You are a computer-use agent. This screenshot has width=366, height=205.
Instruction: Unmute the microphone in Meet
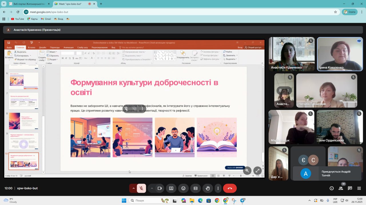[x=141, y=188]
